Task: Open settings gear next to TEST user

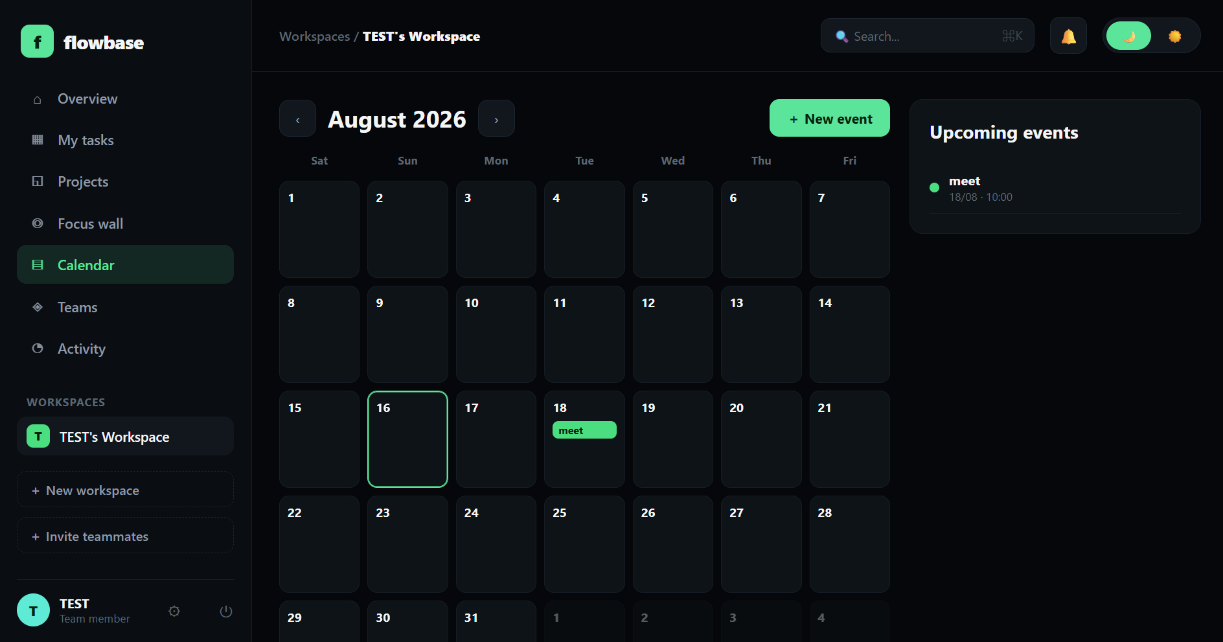Action: pyautogui.click(x=174, y=611)
